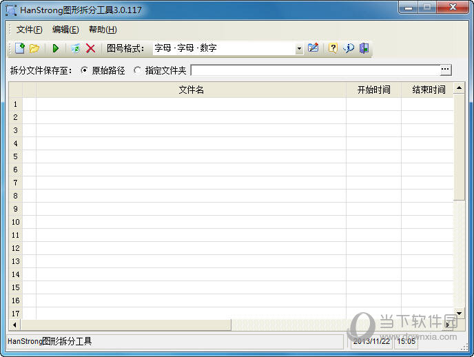The width and height of the screenshot is (474, 357).
Task: Click the file name cell in row 3
Action: (x=191, y=130)
